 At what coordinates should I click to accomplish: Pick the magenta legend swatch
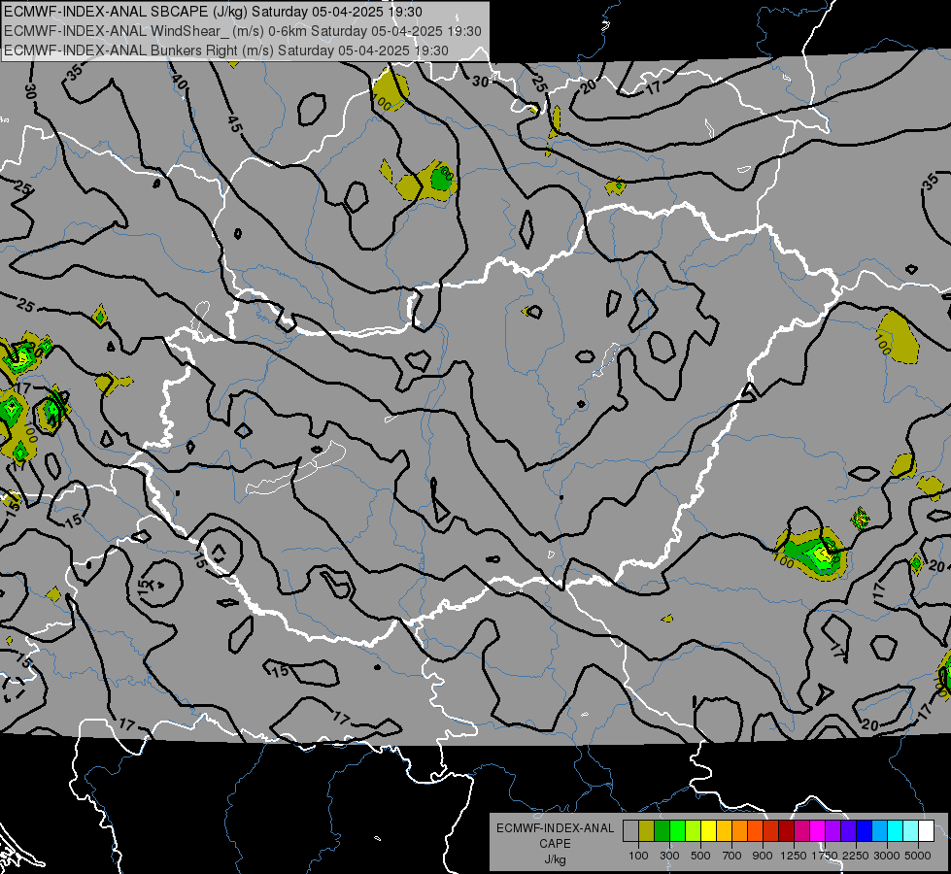pyautogui.click(x=818, y=830)
